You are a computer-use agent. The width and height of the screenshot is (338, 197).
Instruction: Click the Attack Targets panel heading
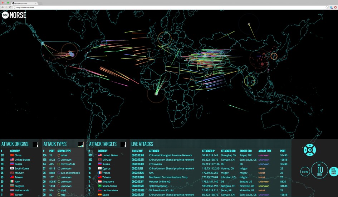click(103, 144)
